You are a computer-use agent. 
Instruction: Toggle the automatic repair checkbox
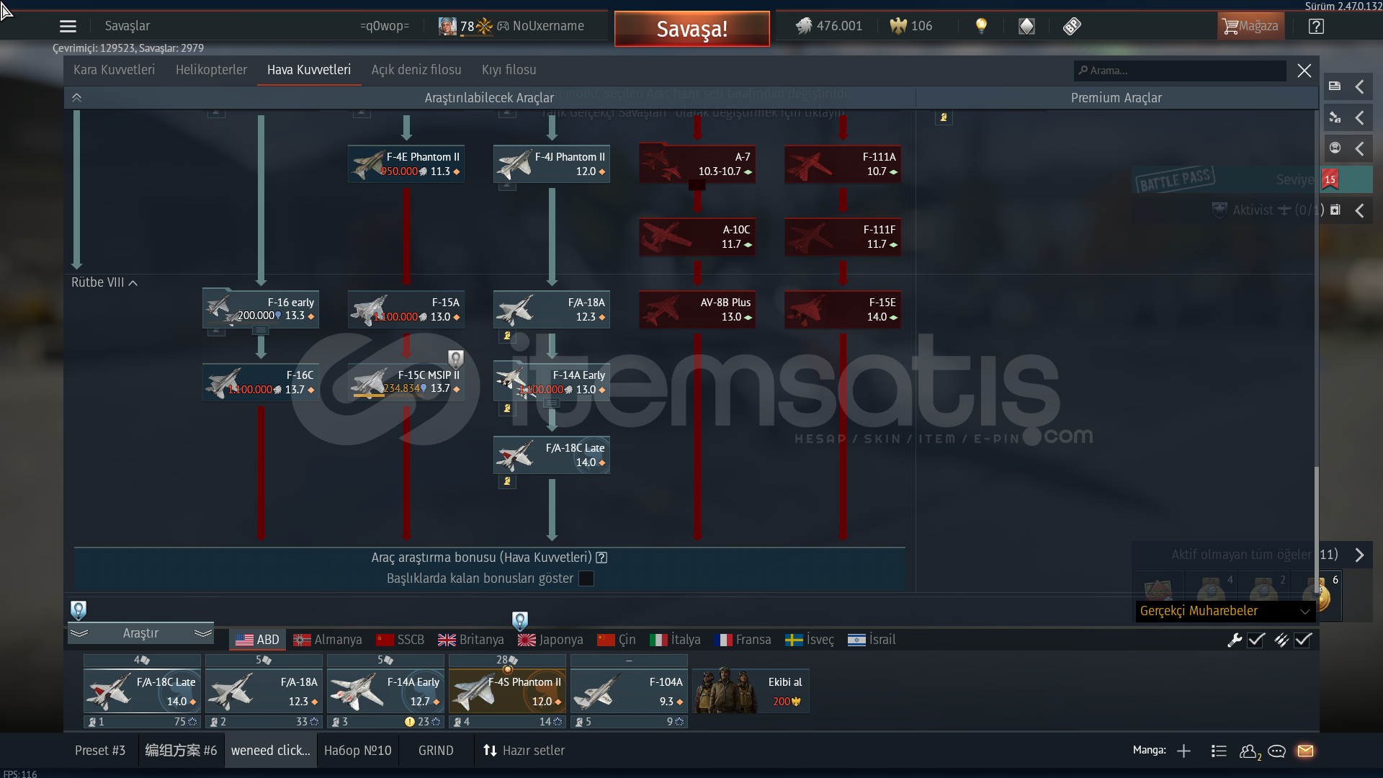click(x=1256, y=640)
